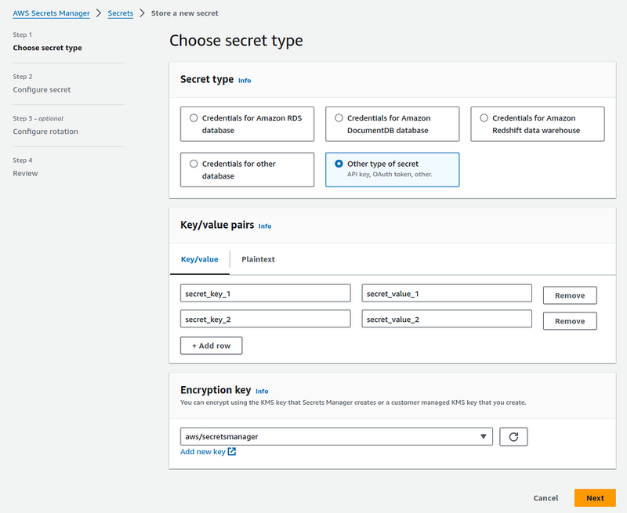This screenshot has width=627, height=513.
Task: Switch to the Plaintext tab
Action: (258, 259)
